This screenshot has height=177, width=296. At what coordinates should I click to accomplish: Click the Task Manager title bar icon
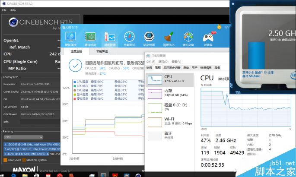coord(148,56)
